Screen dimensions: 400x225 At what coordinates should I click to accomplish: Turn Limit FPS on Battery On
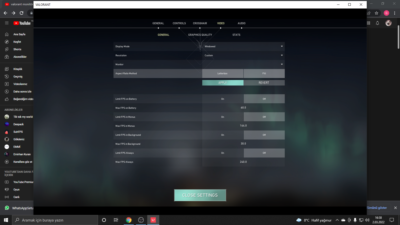pyautogui.click(x=222, y=99)
